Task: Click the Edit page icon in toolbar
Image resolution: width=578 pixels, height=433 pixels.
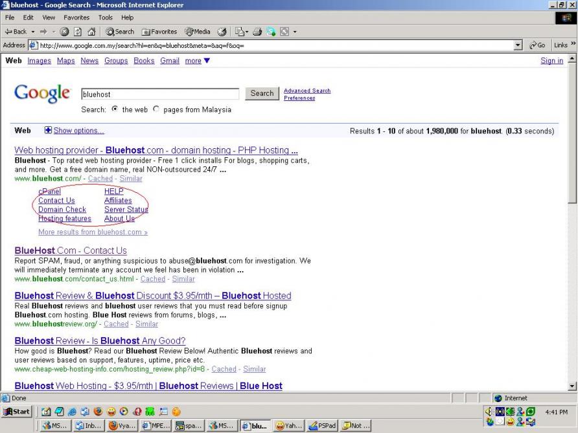Action: click(x=240, y=32)
